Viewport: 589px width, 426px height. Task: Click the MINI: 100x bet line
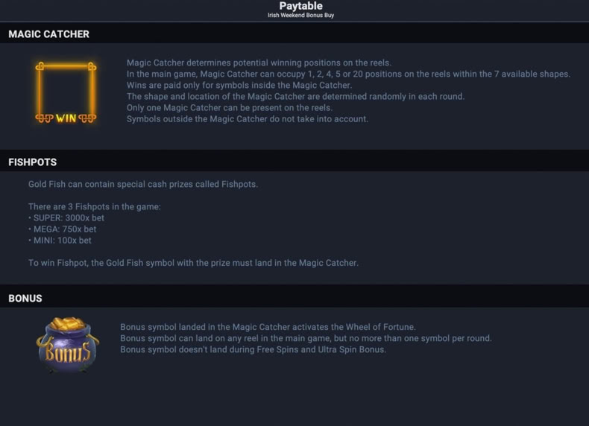[60, 241]
